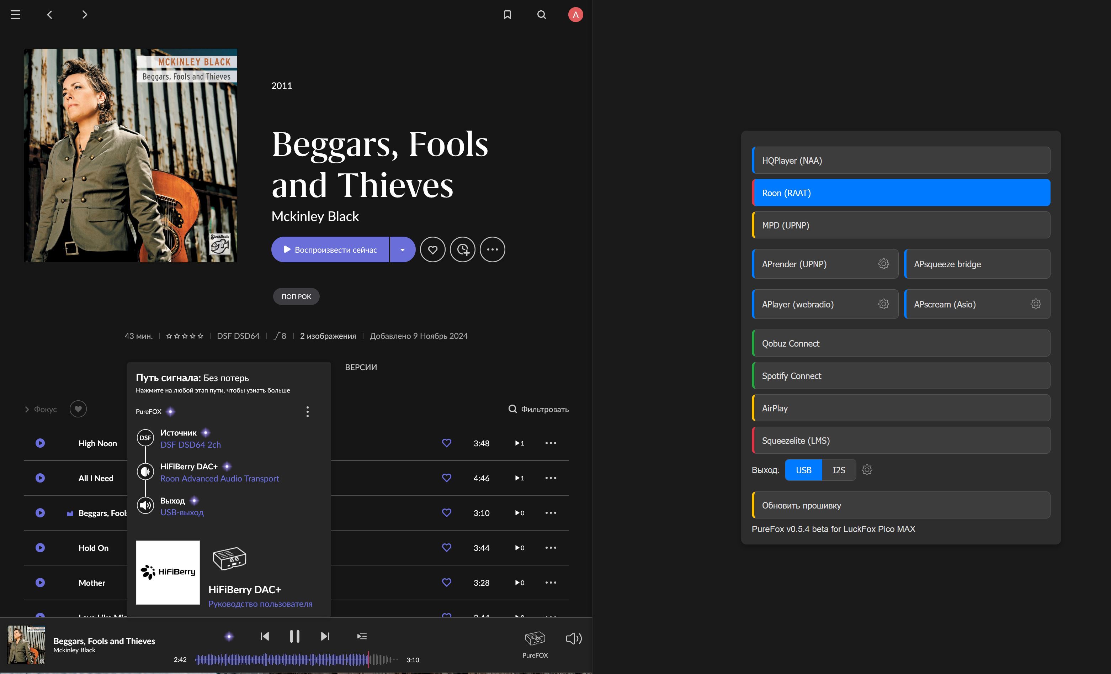1111x674 pixels.
Task: Open PureFOX zone selector icon
Action: [x=535, y=639]
